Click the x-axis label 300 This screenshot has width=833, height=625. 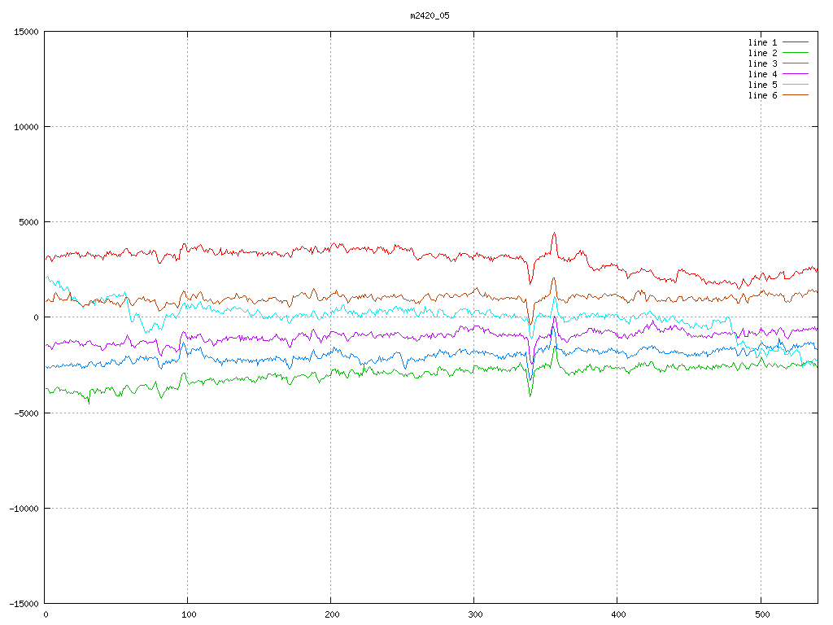click(475, 615)
